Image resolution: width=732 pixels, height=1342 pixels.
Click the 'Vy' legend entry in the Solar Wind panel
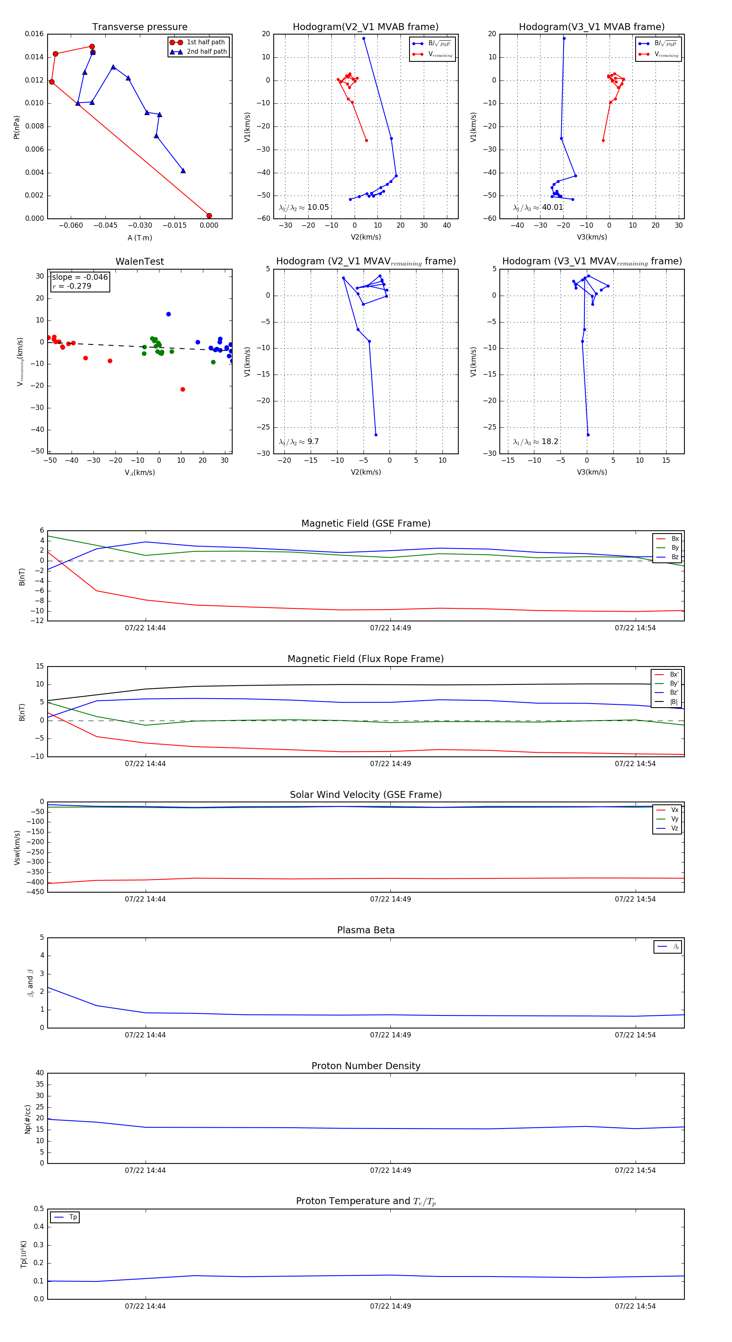coord(667,819)
